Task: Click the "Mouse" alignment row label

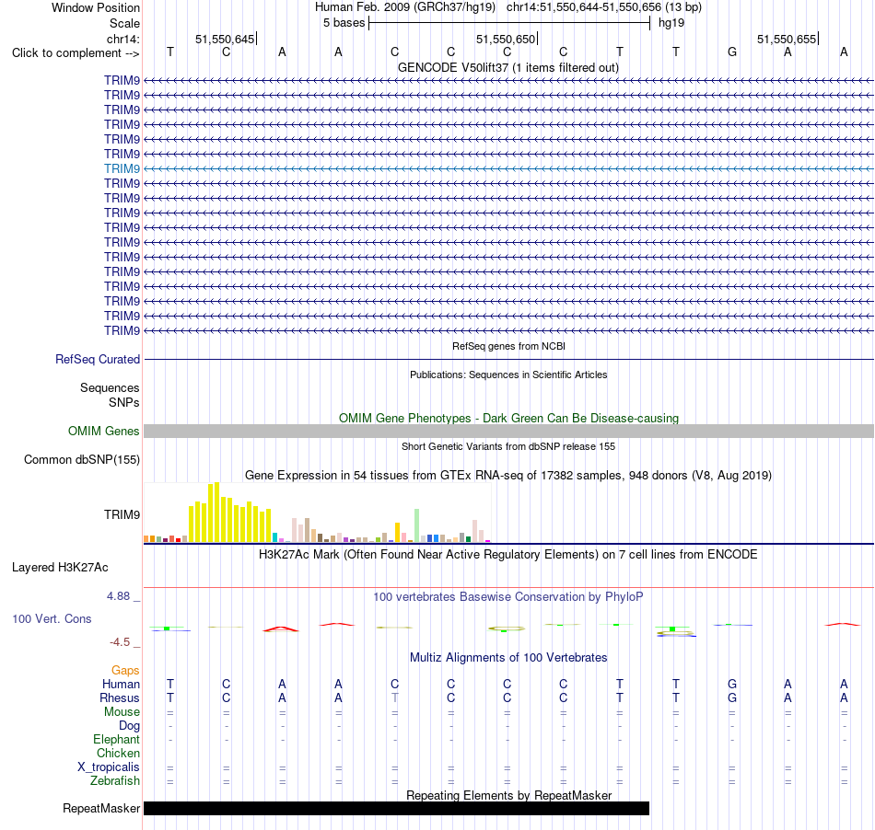Action: tap(122, 712)
